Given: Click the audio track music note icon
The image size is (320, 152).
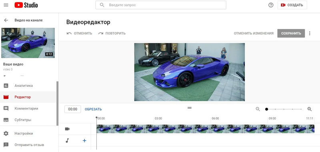Looking at the screenshot, I should 67,140.
